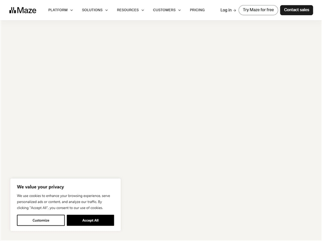This screenshot has width=322, height=241.
Task: Go to the Pricing page
Action: [197, 10]
